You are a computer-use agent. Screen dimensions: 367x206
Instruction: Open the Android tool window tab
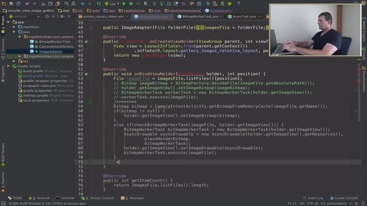(39, 198)
